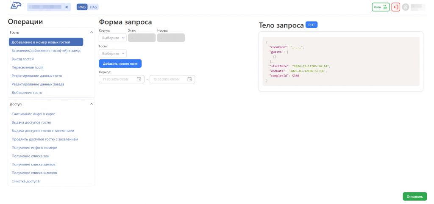Select Переселение гостя operation
Image resolution: width=434 pixels, height=204 pixels.
pyautogui.click(x=28, y=67)
